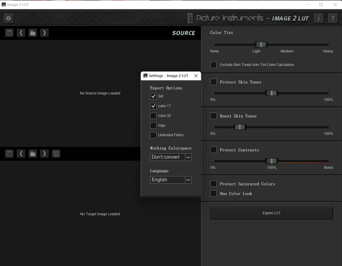Open the info button in header
342x266 pixels.
click(x=319, y=18)
